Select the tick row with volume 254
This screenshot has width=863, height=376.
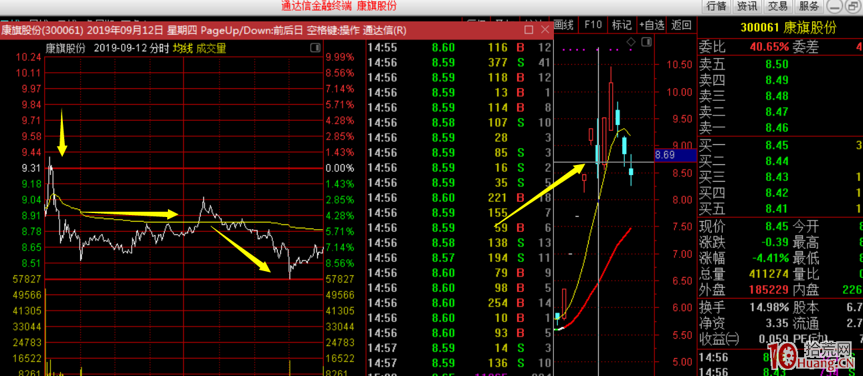(x=459, y=303)
